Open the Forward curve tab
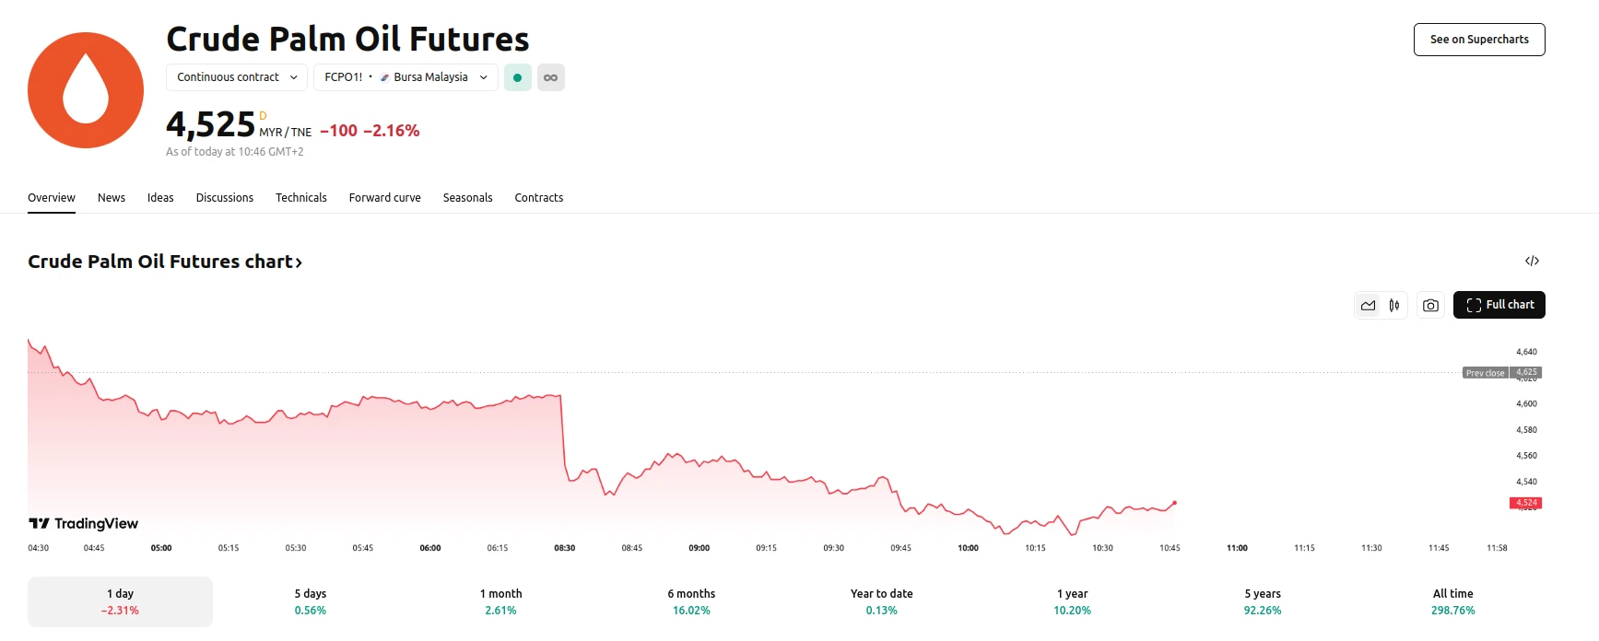 click(x=384, y=198)
